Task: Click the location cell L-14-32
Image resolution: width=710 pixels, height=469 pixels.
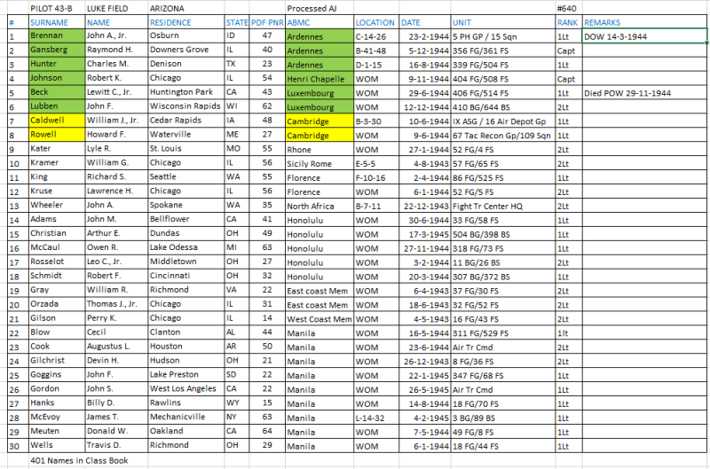Action: click(x=375, y=418)
